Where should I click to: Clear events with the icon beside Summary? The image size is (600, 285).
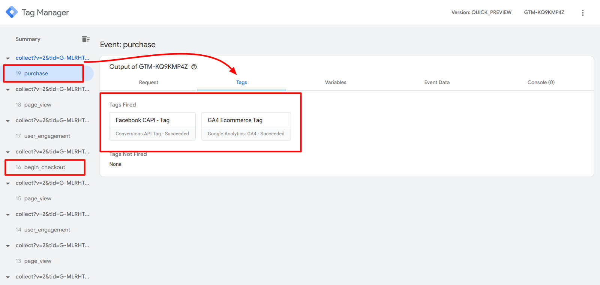click(85, 39)
